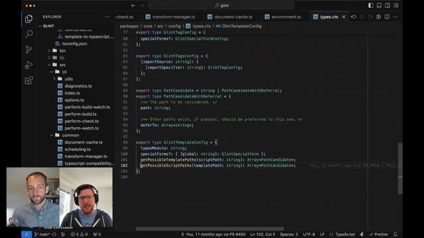Screen dimensions: 424x238
Task: Expand the utils folder
Action: pos(54,79)
